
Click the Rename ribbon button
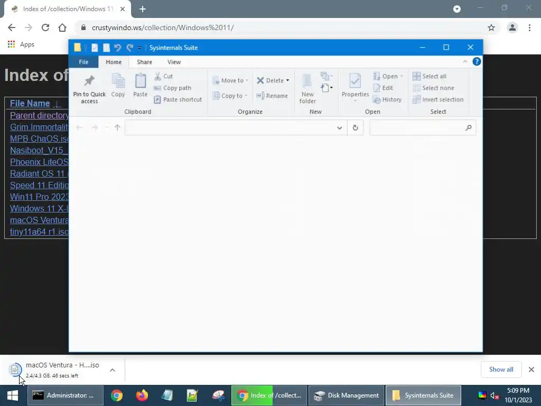(272, 96)
